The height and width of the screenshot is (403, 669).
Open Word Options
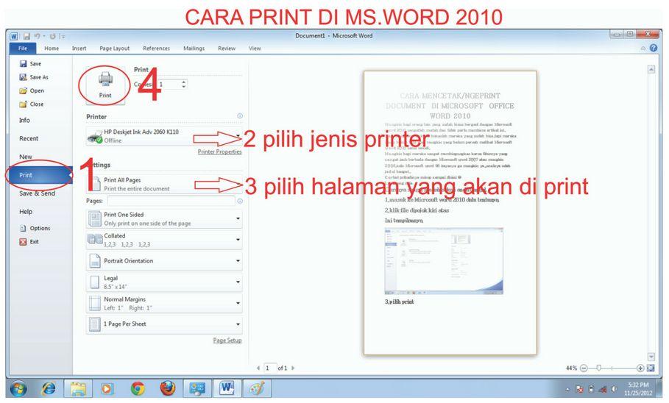[35, 228]
